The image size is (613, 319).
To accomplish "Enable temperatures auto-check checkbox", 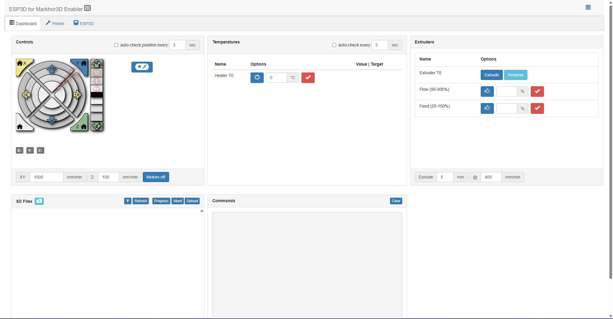I will click(x=334, y=45).
